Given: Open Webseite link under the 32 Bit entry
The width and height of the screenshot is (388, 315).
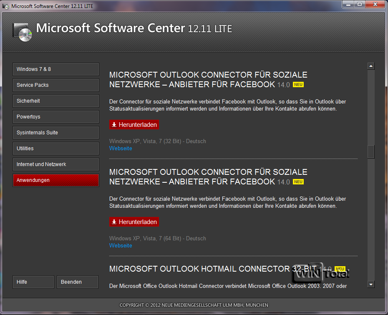Looking at the screenshot, I should point(121,149).
